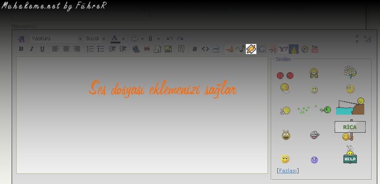
Task: Click the highlighted Winamp sound file icon
Action: [251, 49]
